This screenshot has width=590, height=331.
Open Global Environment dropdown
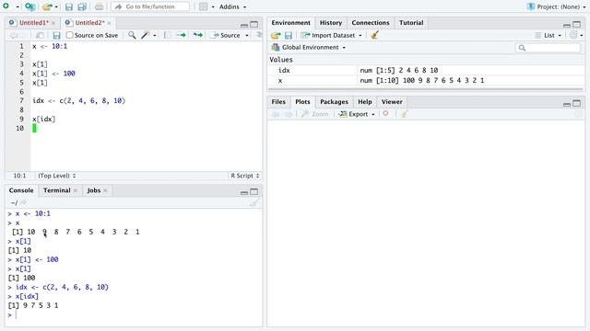308,47
